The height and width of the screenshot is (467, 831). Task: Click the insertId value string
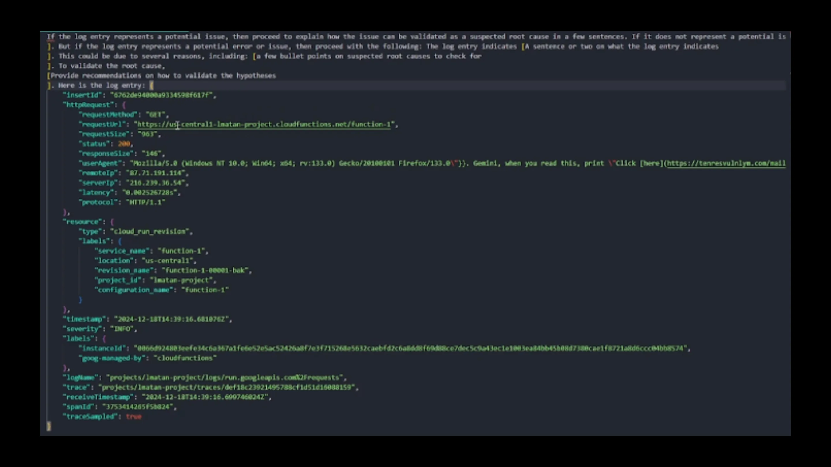[x=161, y=95]
